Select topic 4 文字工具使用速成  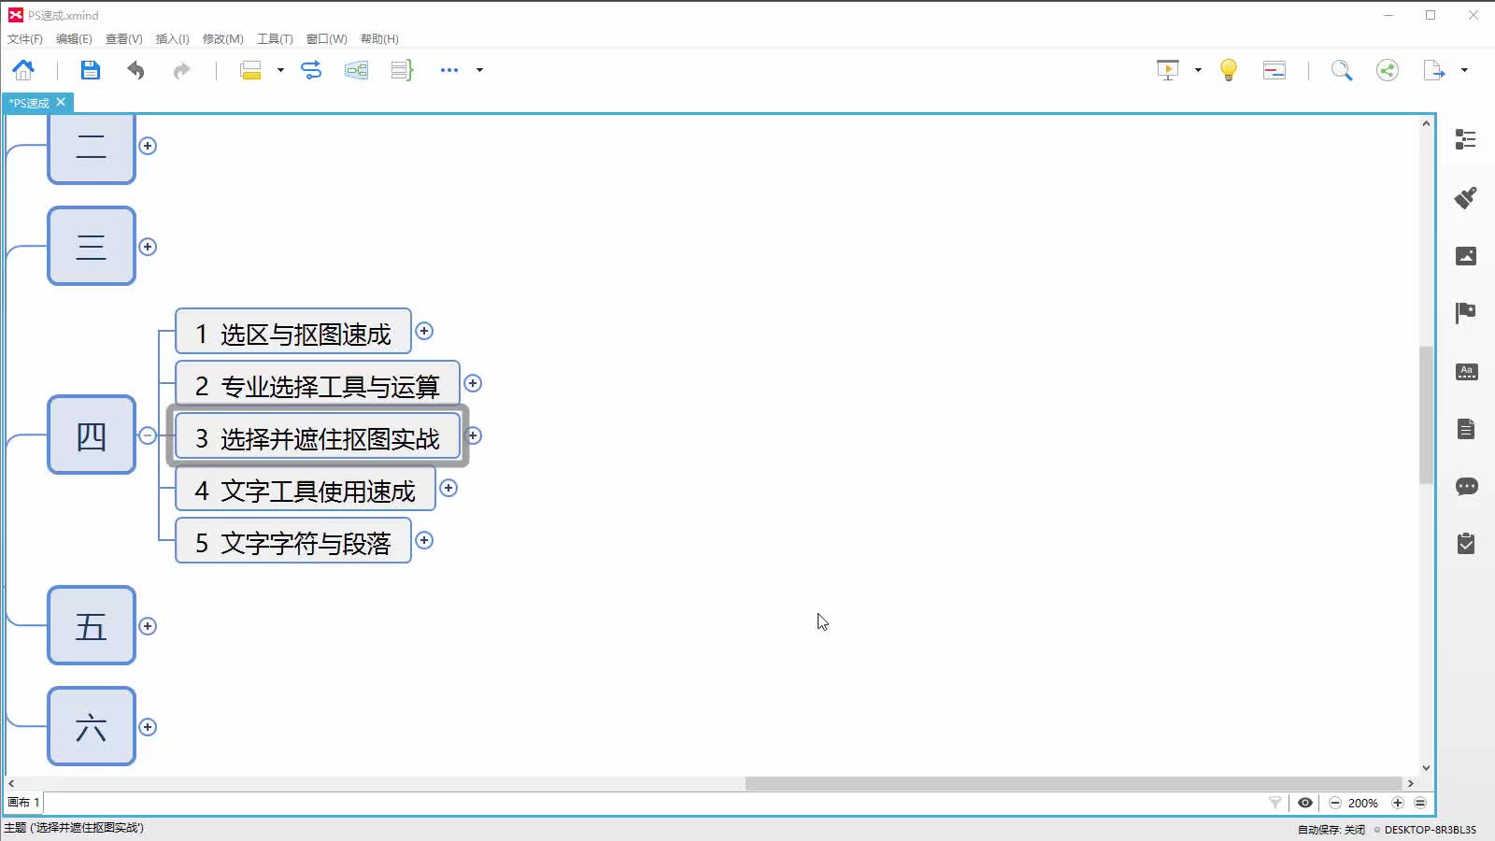click(x=306, y=489)
